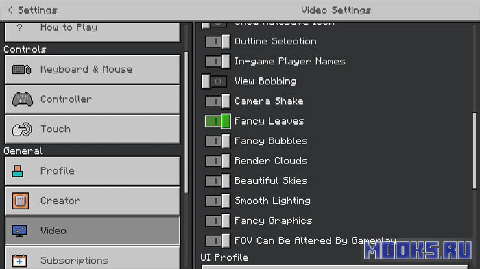The height and width of the screenshot is (269, 480).
Task: Click the Creator command block icon
Action: click(21, 201)
